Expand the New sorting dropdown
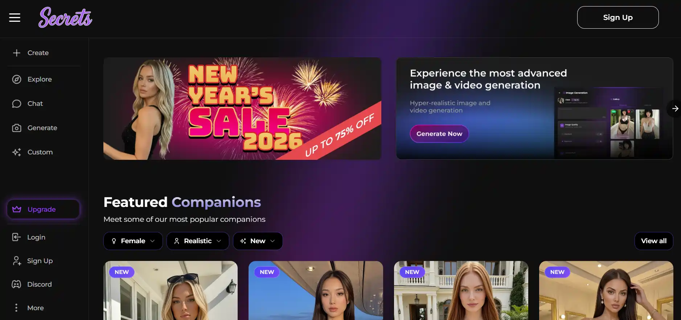Screen dimensions: 681x320 258,241
